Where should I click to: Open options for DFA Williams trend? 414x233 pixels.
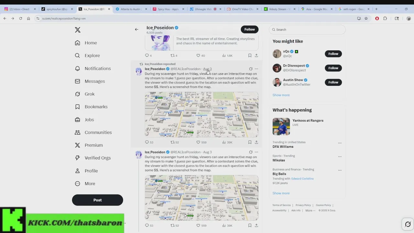(x=340, y=143)
